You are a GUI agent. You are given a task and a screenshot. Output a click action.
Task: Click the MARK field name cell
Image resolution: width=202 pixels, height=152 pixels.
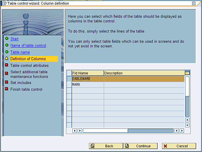click(x=88, y=85)
